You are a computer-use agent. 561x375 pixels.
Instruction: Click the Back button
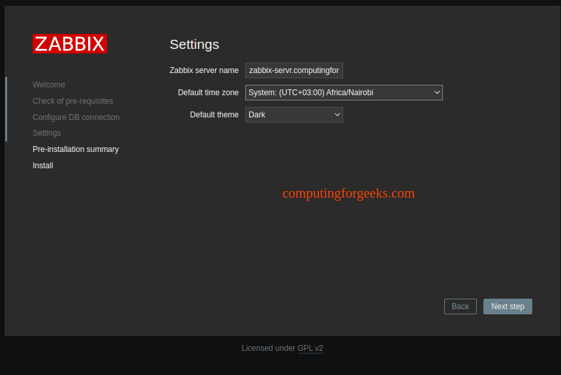click(461, 307)
